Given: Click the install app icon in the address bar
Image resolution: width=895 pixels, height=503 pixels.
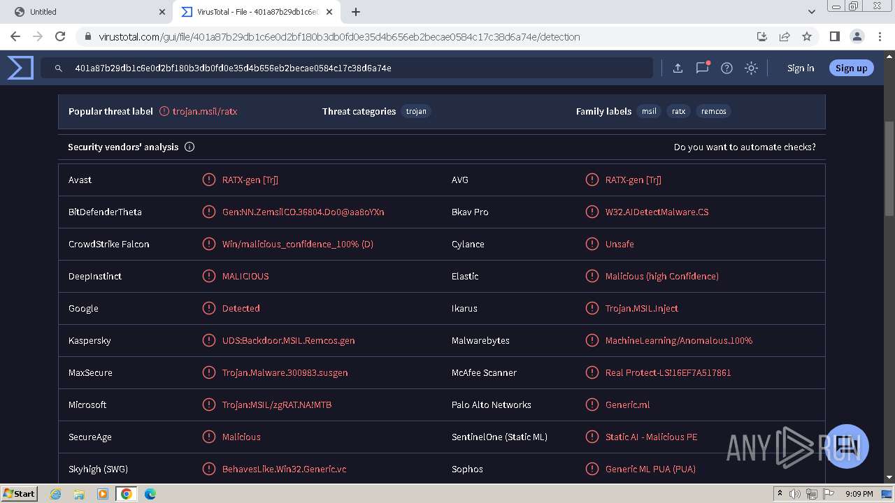Looking at the screenshot, I should coord(762,36).
